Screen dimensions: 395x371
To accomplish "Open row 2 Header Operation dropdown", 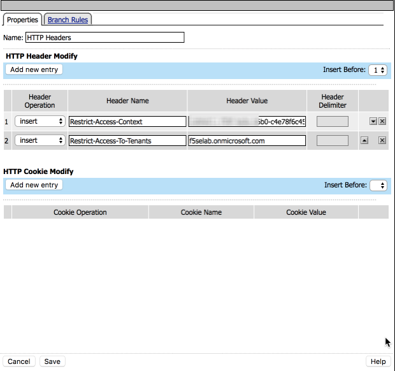I will pyautogui.click(x=40, y=140).
